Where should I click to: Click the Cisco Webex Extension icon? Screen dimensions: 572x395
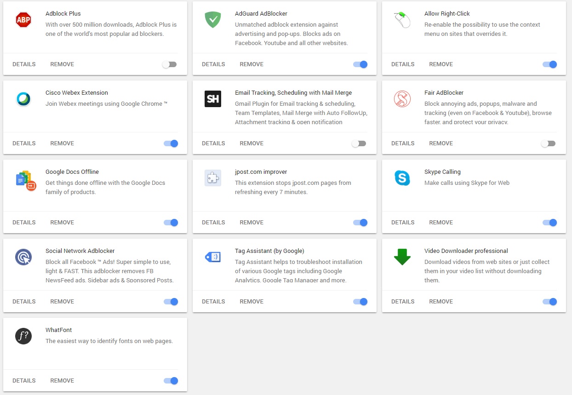(23, 99)
